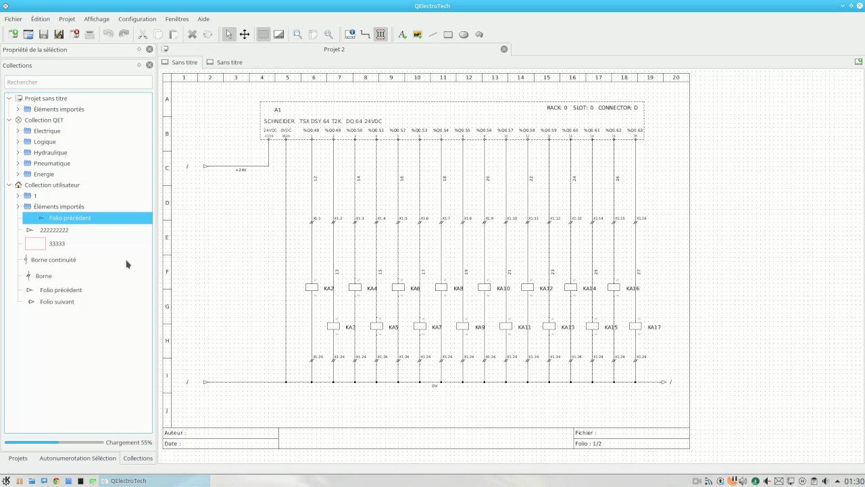Screen dimensions: 865x487
Task: Click the add column icon
Action: click(x=381, y=34)
